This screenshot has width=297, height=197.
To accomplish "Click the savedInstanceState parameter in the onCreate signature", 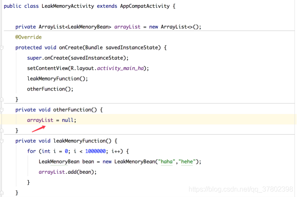I will click(x=132, y=48).
